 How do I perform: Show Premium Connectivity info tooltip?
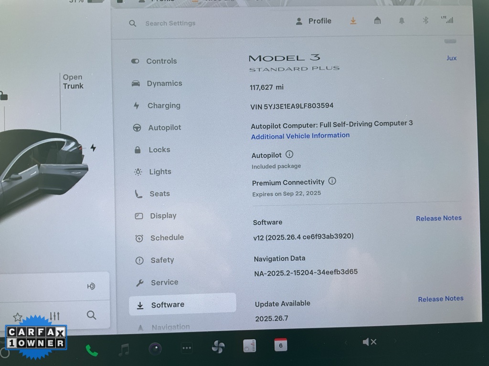pyautogui.click(x=332, y=181)
